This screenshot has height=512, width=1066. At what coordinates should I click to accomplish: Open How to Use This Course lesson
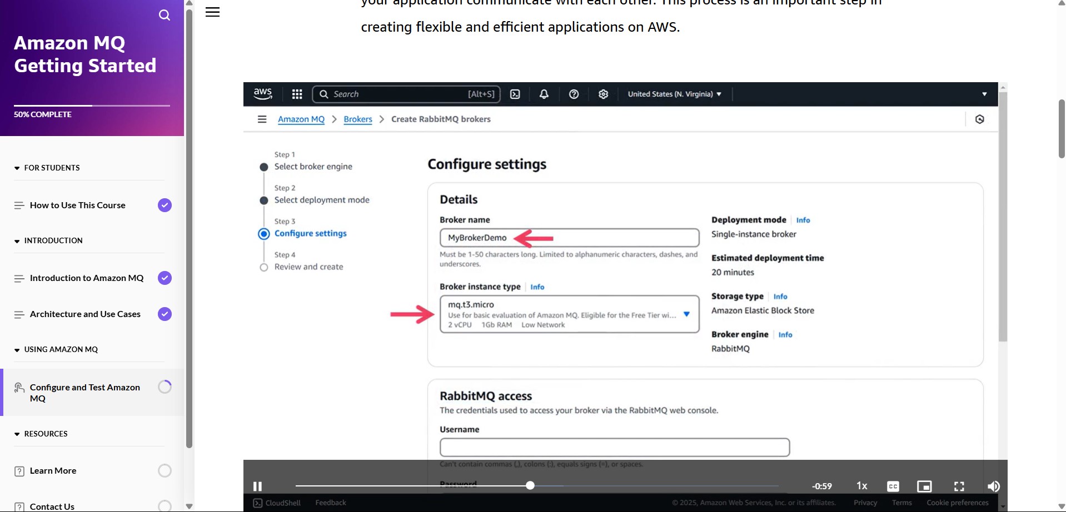[78, 205]
